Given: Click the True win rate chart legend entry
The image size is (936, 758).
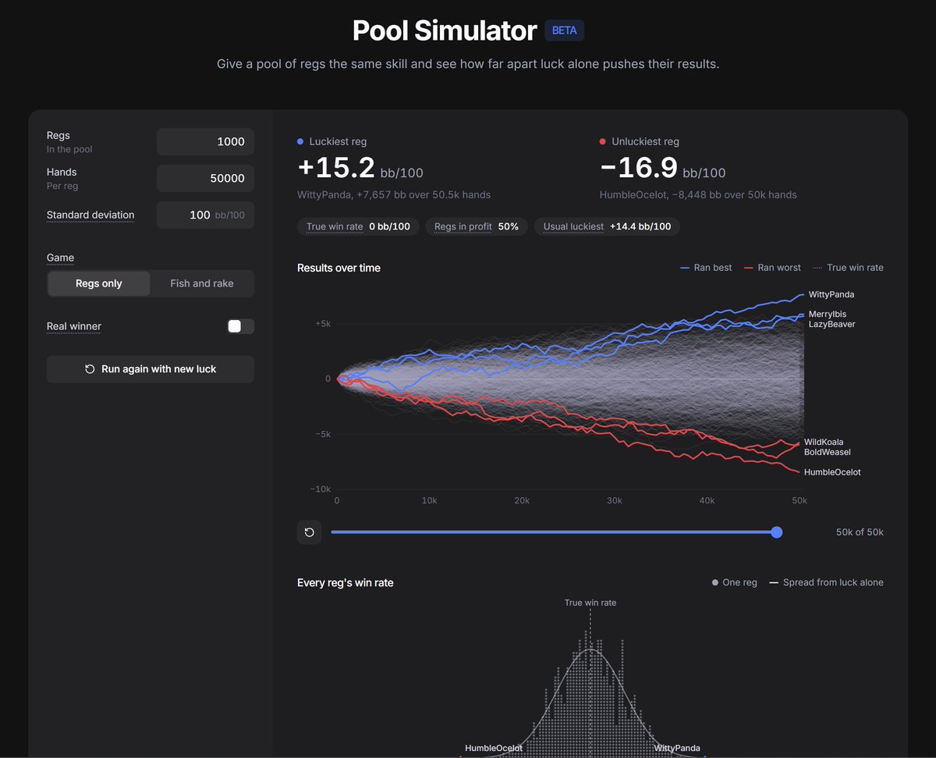Looking at the screenshot, I should click(x=848, y=268).
